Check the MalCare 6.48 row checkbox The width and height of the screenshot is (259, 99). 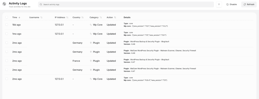pos(7,52)
